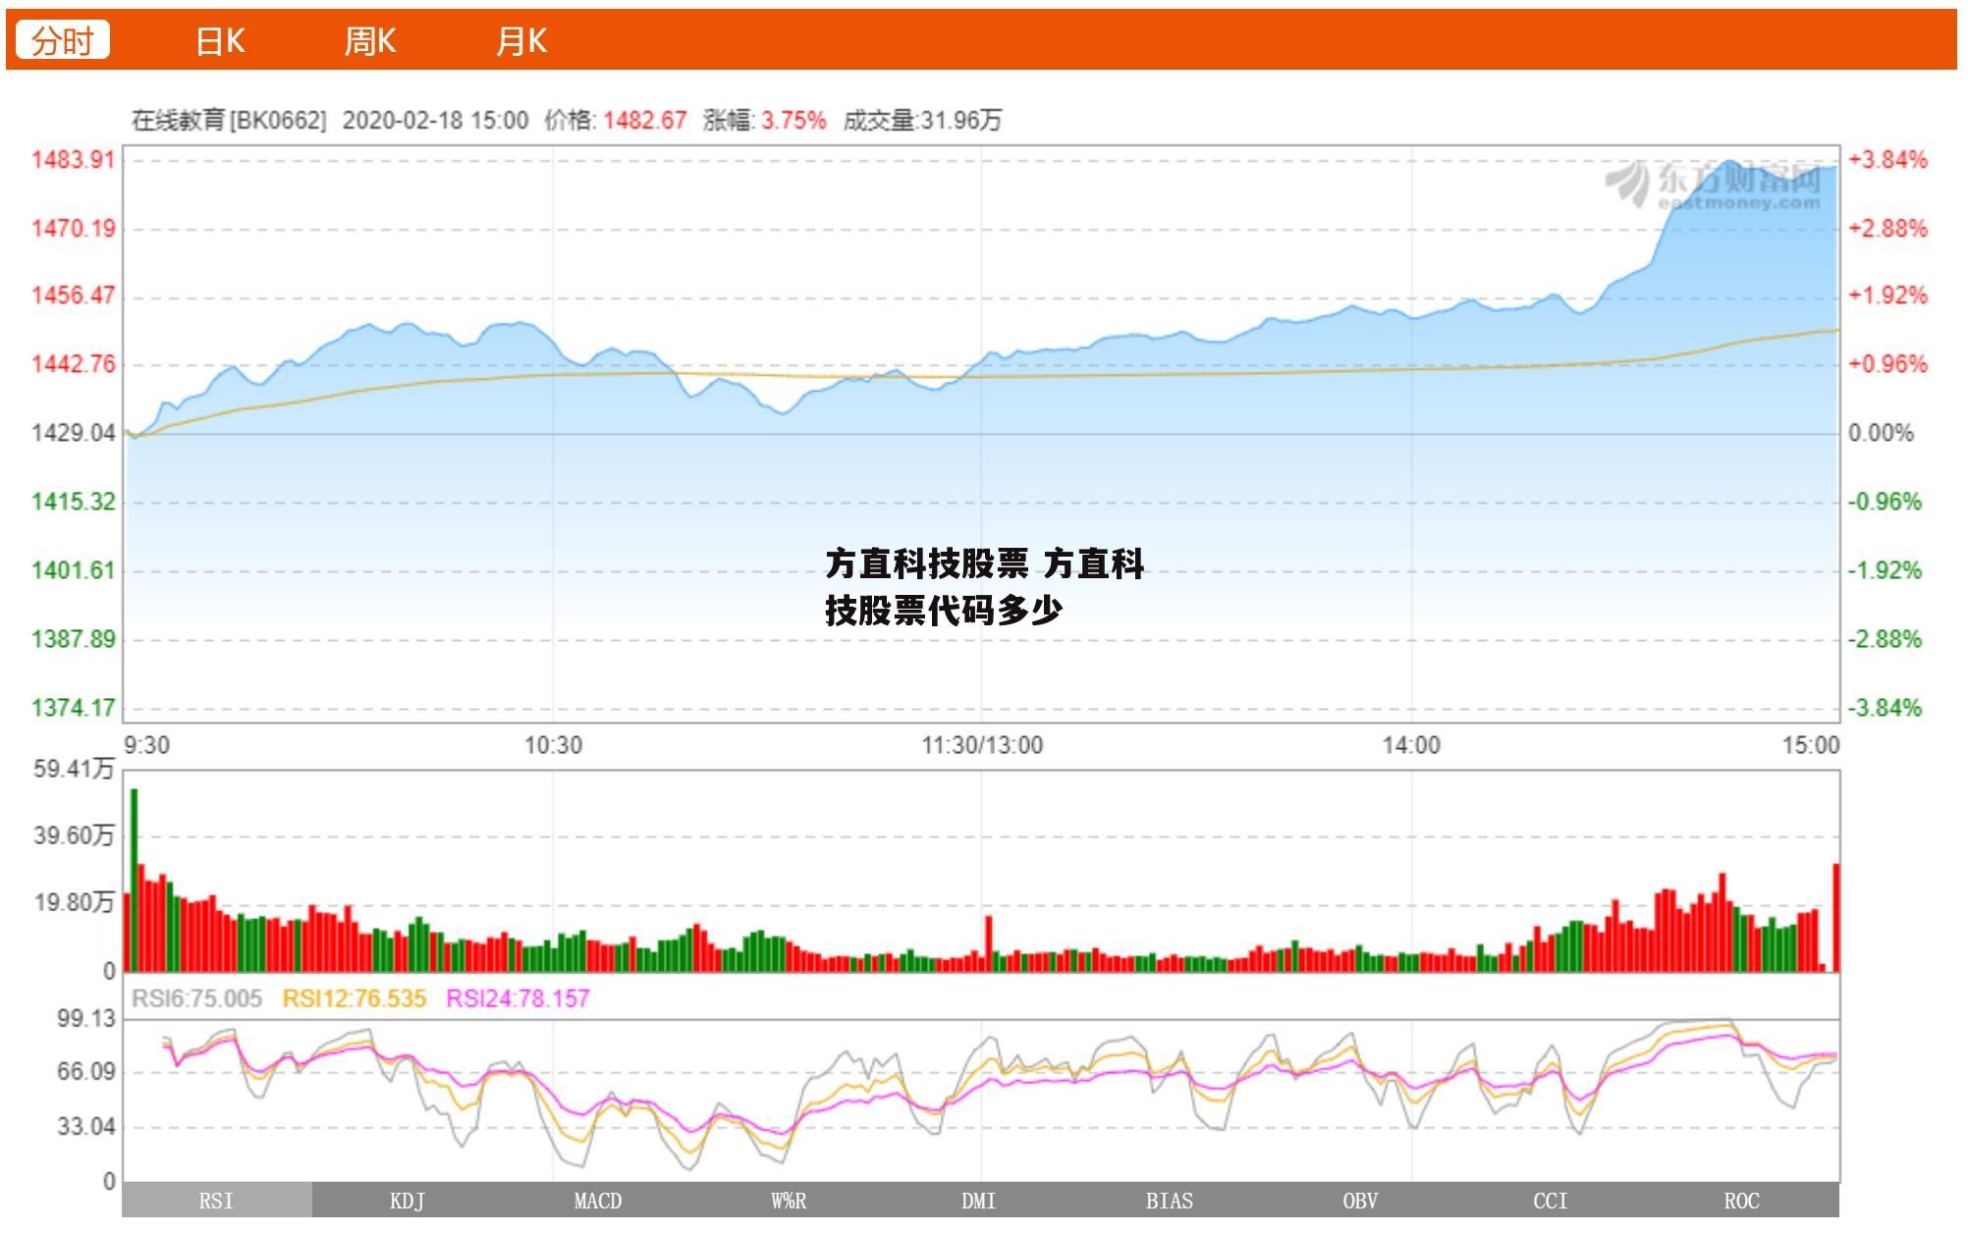
Task: Click the price value 1482.67
Action: (645, 121)
